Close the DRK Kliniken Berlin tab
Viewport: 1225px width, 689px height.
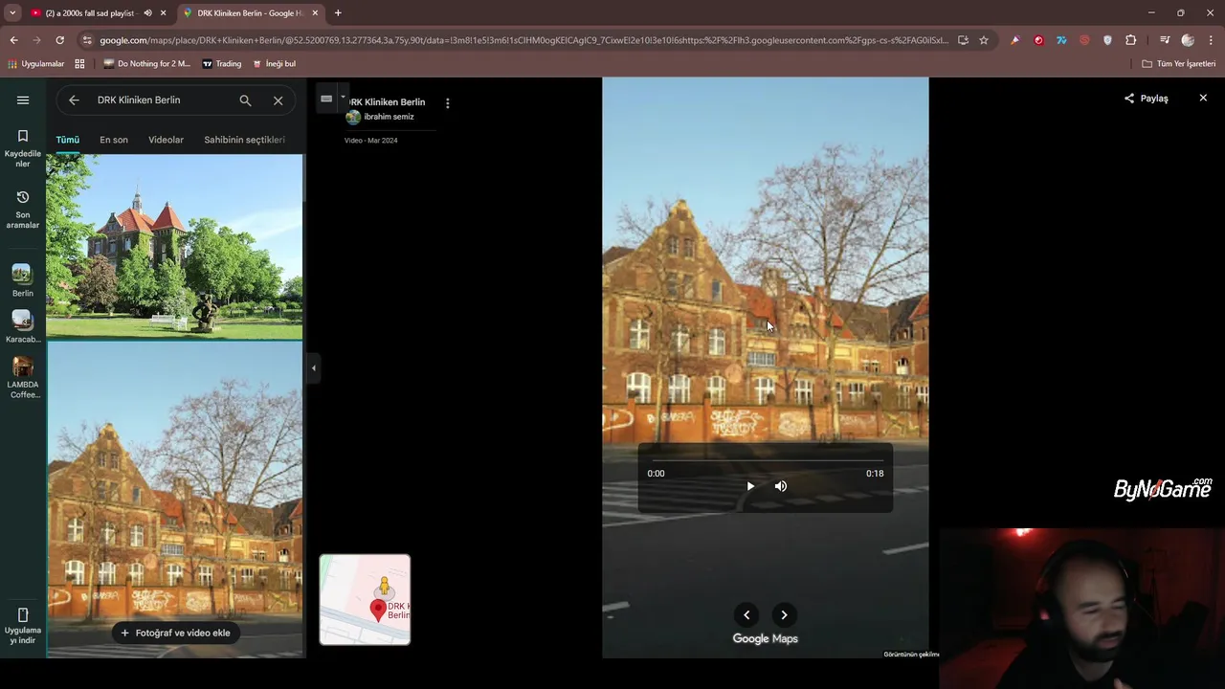316,13
